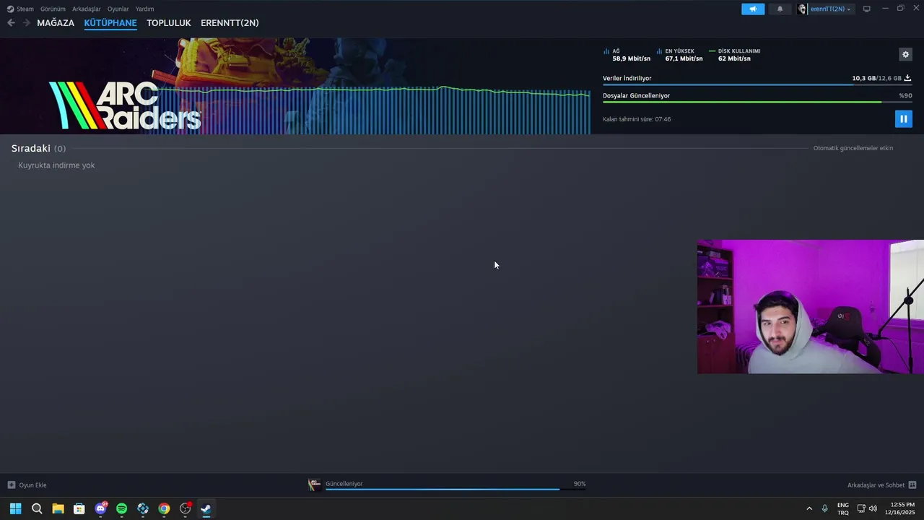Open the blue diamond app in taskbar
This screenshot has width=924, height=520.
143,508
